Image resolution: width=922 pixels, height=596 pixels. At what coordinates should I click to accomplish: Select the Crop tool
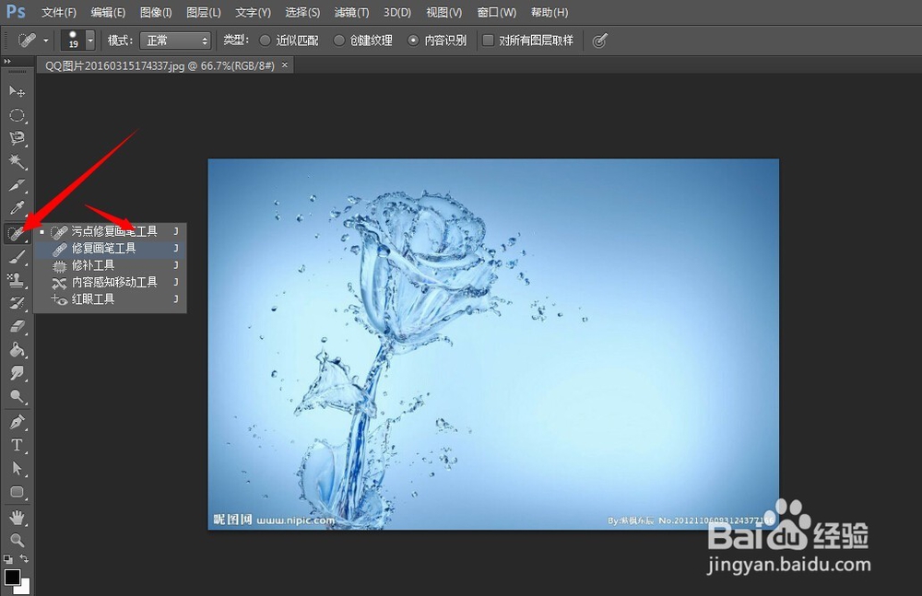click(17, 185)
